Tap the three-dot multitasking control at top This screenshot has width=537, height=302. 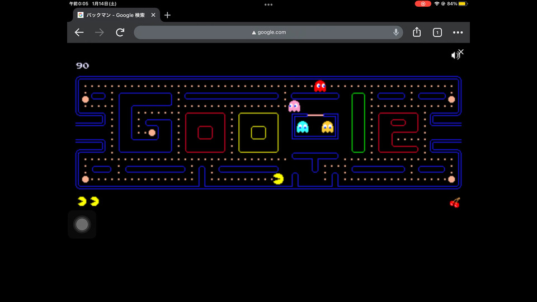pos(268,5)
